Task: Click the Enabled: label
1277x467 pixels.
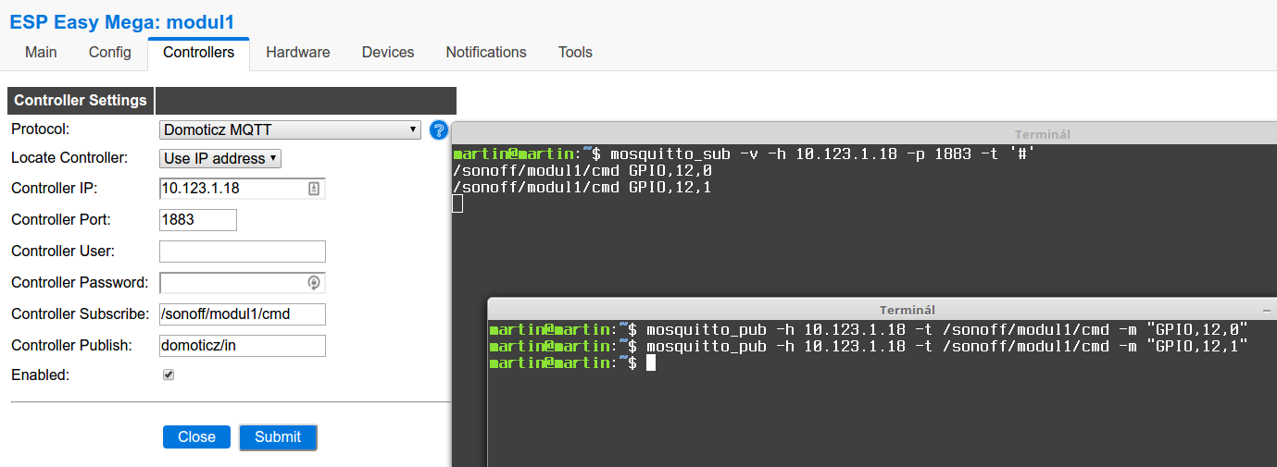Action: click(41, 375)
